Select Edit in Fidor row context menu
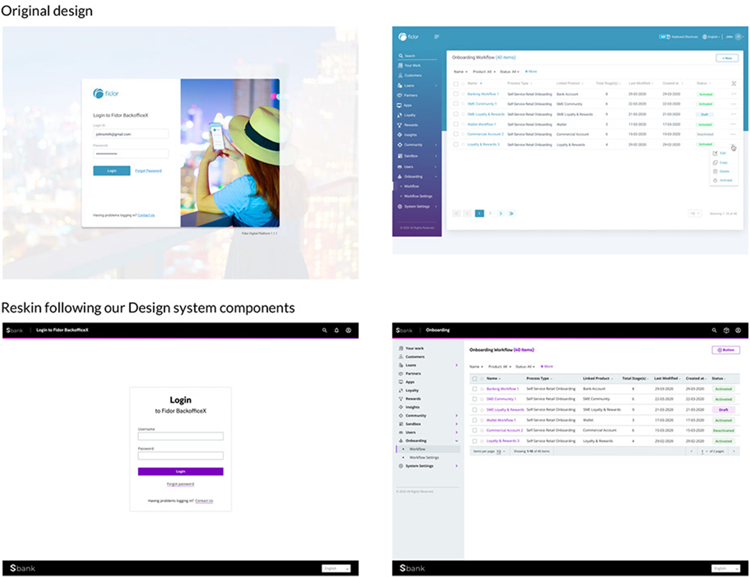This screenshot has width=750, height=577. (x=720, y=153)
